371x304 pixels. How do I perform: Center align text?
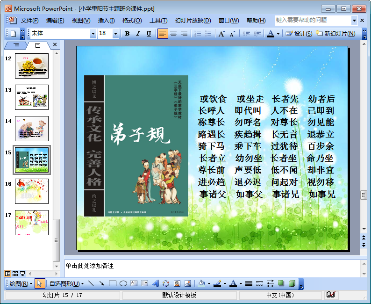173,34
